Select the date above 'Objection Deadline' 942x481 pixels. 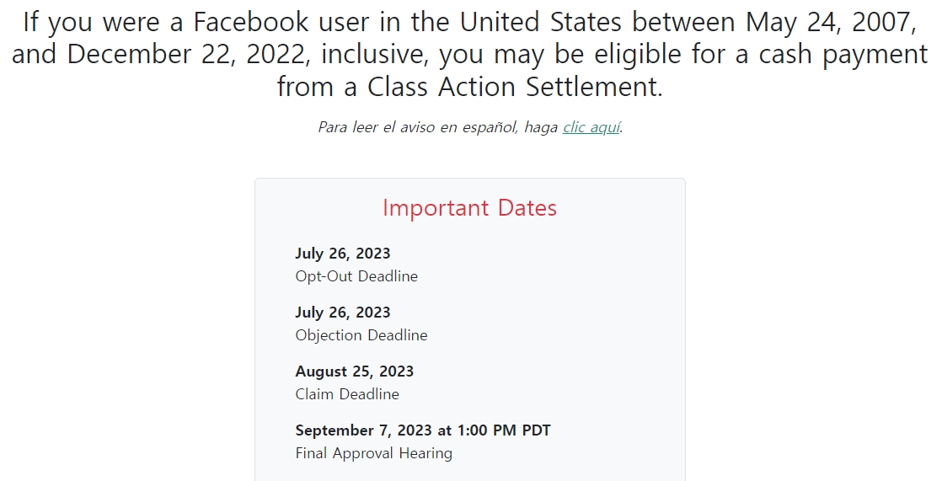[342, 313]
